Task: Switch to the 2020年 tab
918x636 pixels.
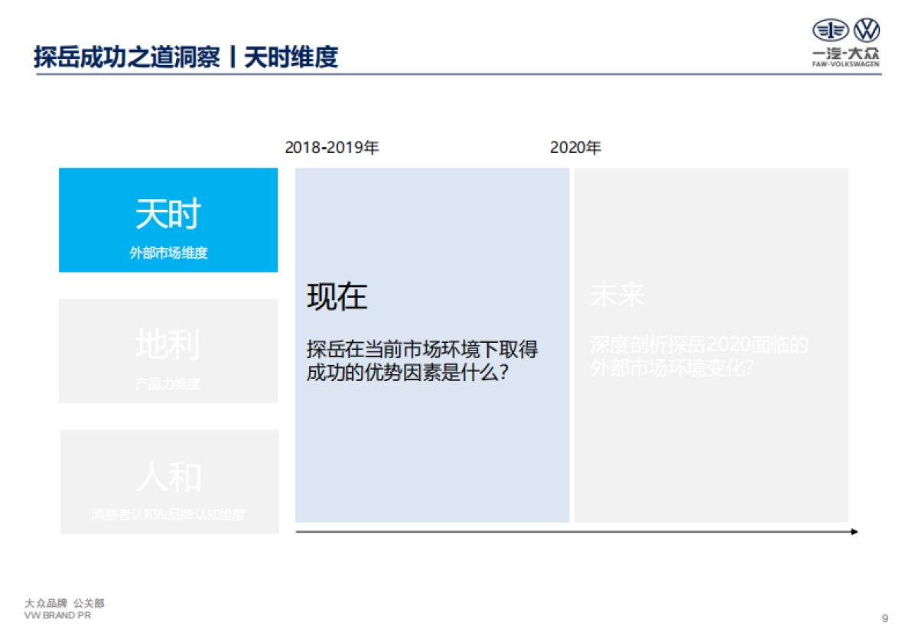Action: [576, 148]
